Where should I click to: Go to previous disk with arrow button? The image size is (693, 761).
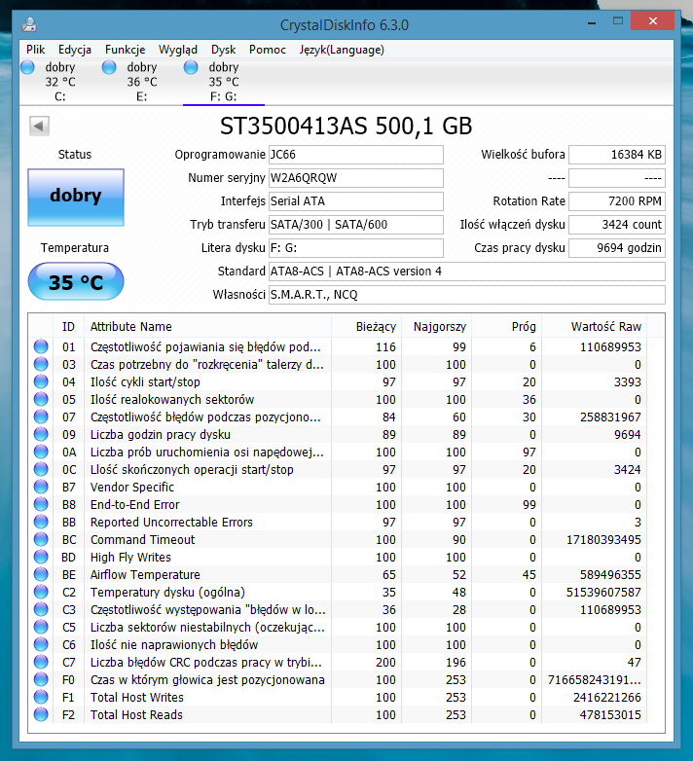click(39, 127)
